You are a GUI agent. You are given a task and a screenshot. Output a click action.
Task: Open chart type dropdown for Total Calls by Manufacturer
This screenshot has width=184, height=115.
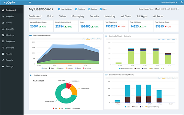(x=31, y=35)
